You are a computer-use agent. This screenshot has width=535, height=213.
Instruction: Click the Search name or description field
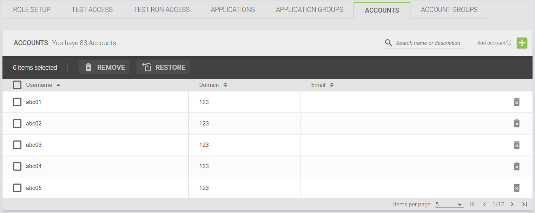tap(428, 43)
